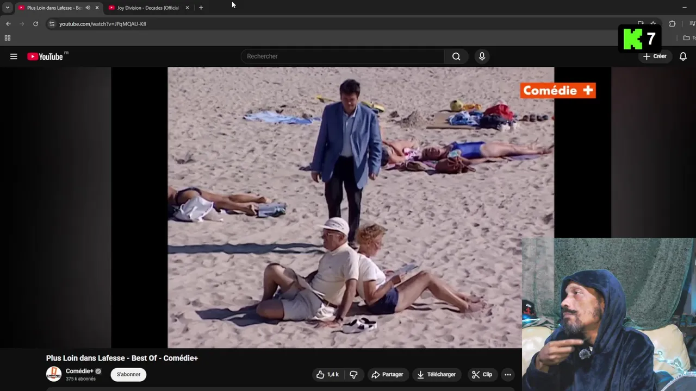Click the video title Plus Loin dans Lafesse
Screen dimensions: 696x391
pyautogui.click(x=122, y=358)
